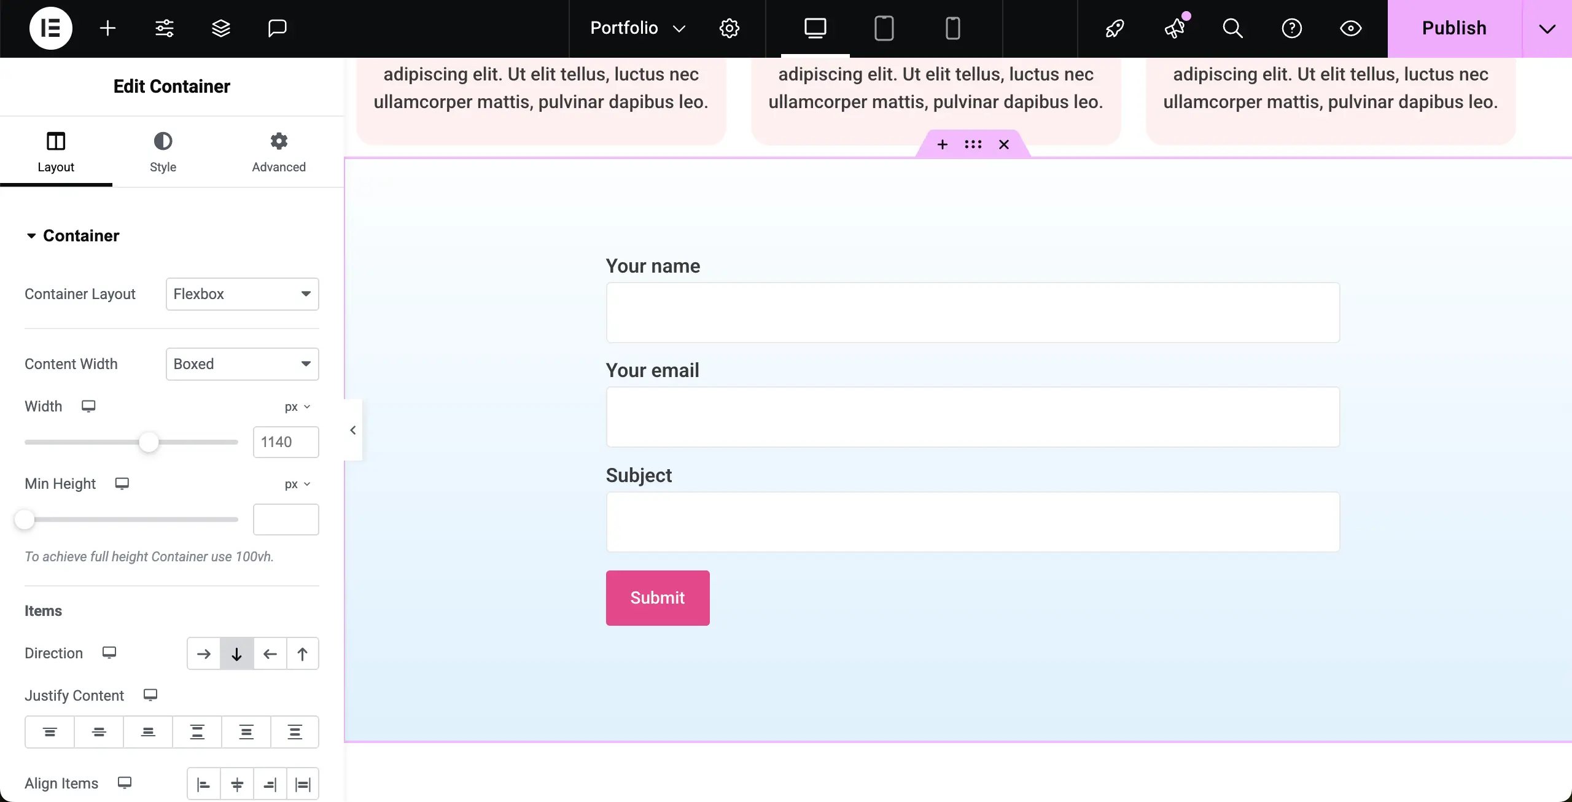
Task: Click the Your name form field
Action: [x=973, y=313]
